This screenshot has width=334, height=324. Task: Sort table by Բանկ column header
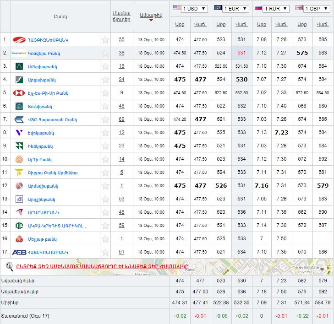tap(60, 17)
